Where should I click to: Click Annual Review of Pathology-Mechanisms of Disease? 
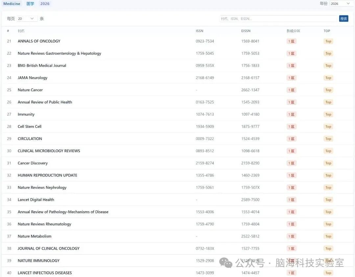coord(63,212)
